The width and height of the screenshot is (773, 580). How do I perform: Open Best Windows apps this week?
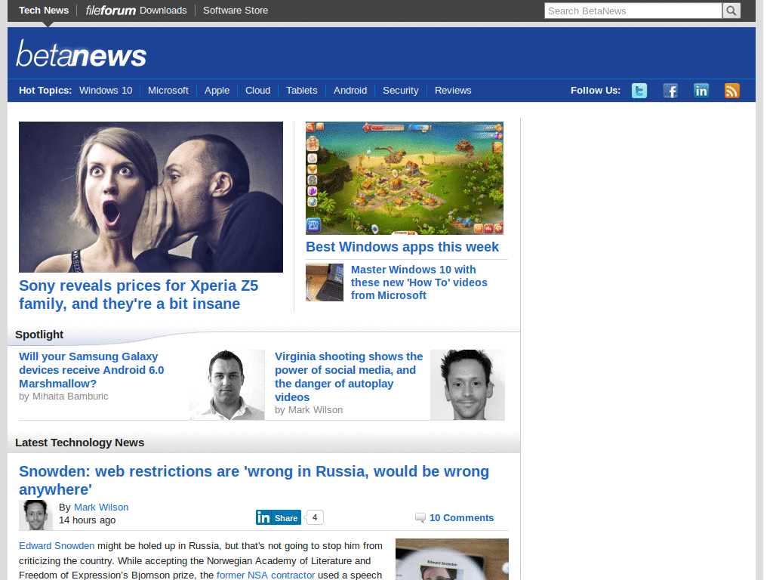tap(402, 247)
